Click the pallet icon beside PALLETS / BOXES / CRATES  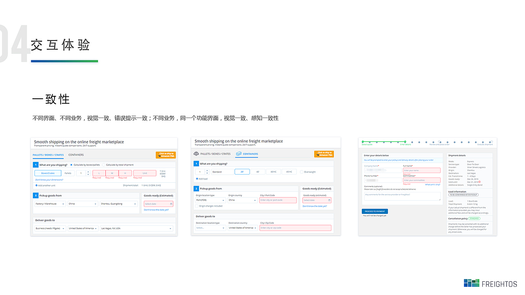[196, 154]
